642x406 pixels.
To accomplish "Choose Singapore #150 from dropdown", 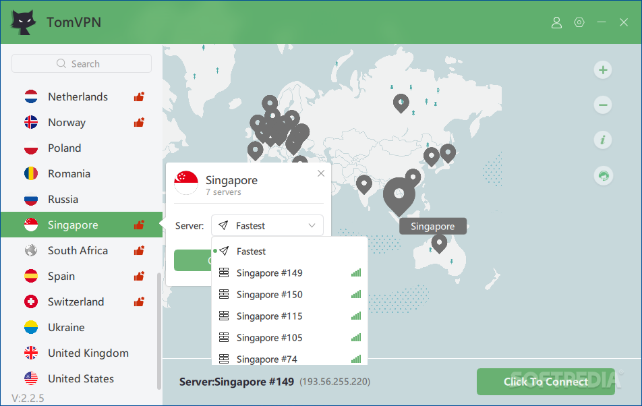I will [x=289, y=295].
